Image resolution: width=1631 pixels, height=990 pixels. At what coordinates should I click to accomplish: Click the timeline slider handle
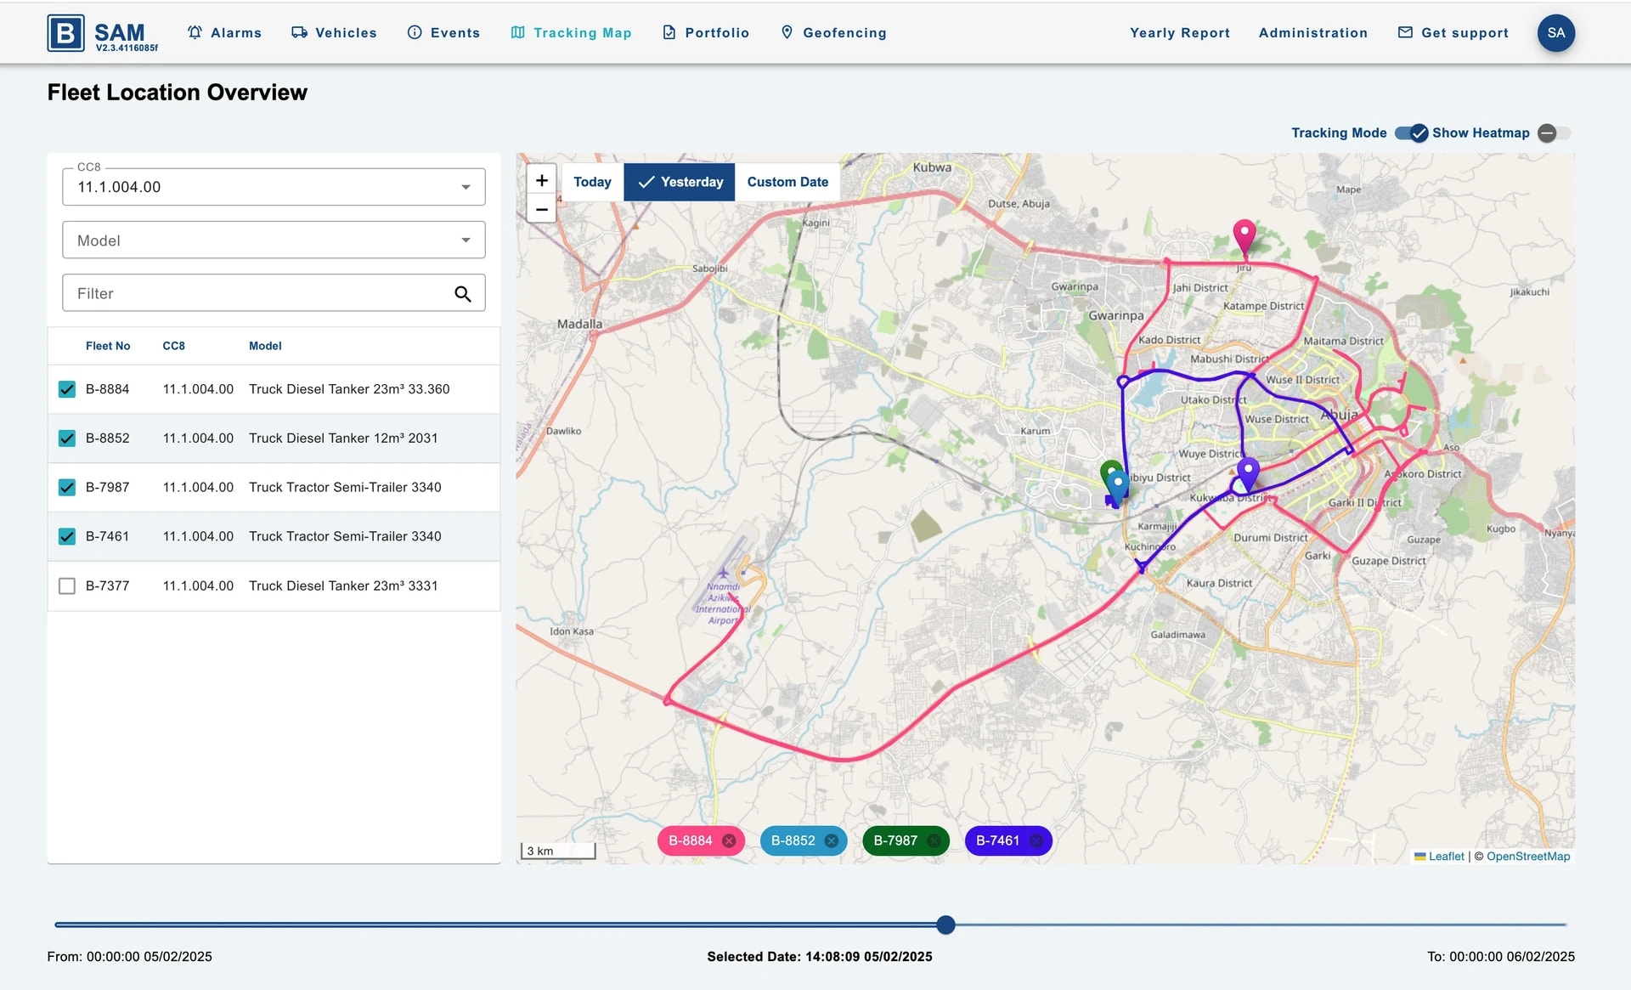pyautogui.click(x=945, y=925)
